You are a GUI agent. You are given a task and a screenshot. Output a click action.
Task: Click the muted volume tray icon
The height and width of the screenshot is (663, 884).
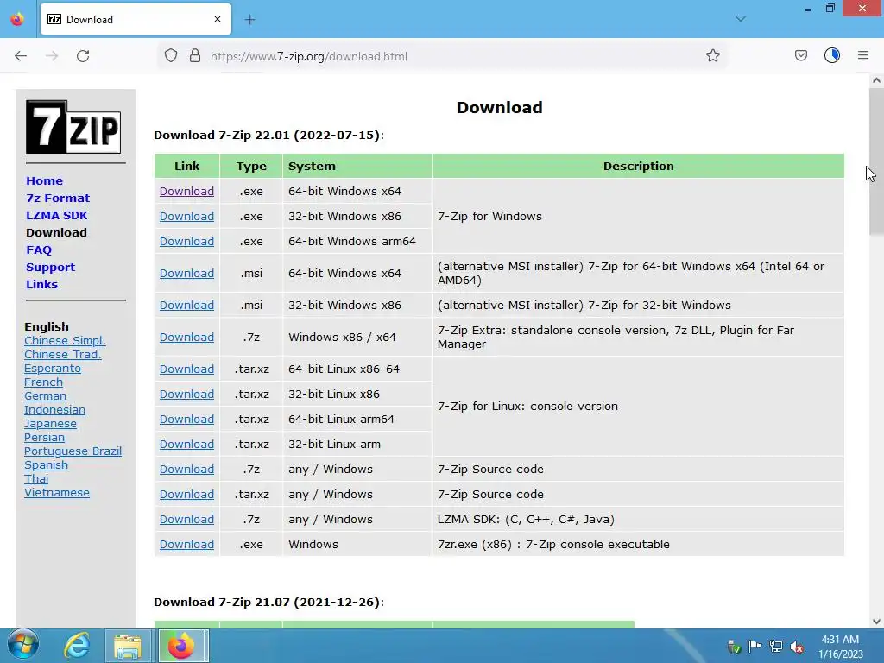point(797,646)
